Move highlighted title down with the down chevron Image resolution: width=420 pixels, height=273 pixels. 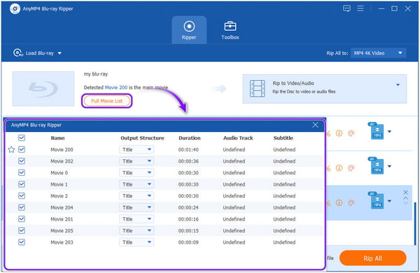[405, 203]
